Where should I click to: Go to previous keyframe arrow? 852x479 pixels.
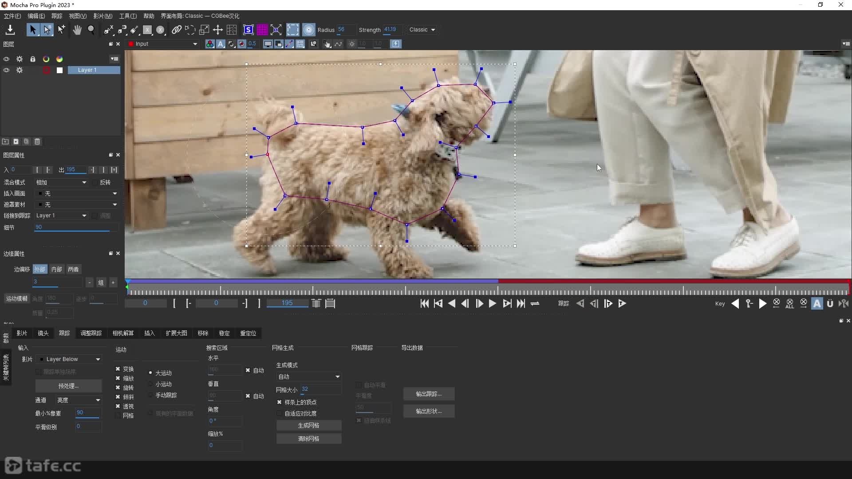735,303
